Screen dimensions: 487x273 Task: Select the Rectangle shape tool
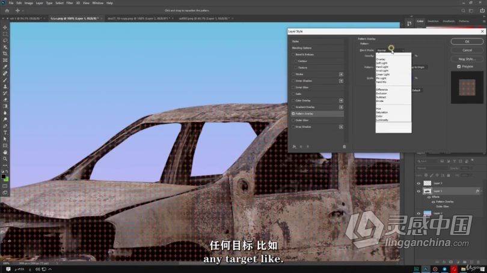click(x=5, y=146)
